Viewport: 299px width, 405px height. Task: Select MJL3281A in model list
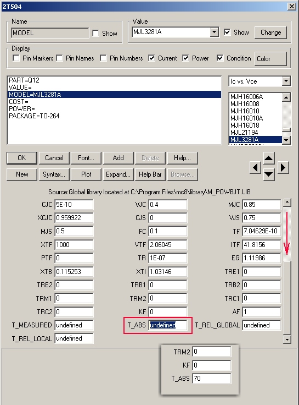coord(256,139)
